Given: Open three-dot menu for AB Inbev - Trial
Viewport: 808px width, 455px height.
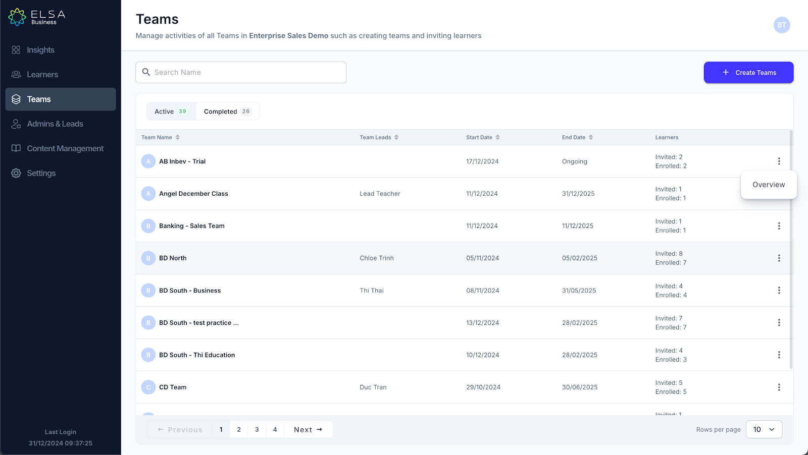Looking at the screenshot, I should 779,161.
